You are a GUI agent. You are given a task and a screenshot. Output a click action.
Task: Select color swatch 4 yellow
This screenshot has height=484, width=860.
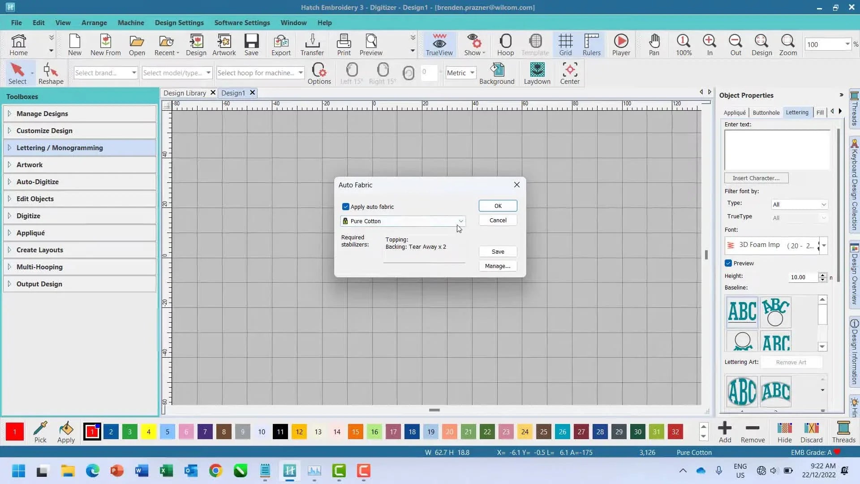tap(148, 432)
